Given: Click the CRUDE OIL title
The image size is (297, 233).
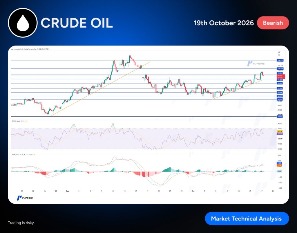Looking at the screenshot, I should tap(77, 23).
